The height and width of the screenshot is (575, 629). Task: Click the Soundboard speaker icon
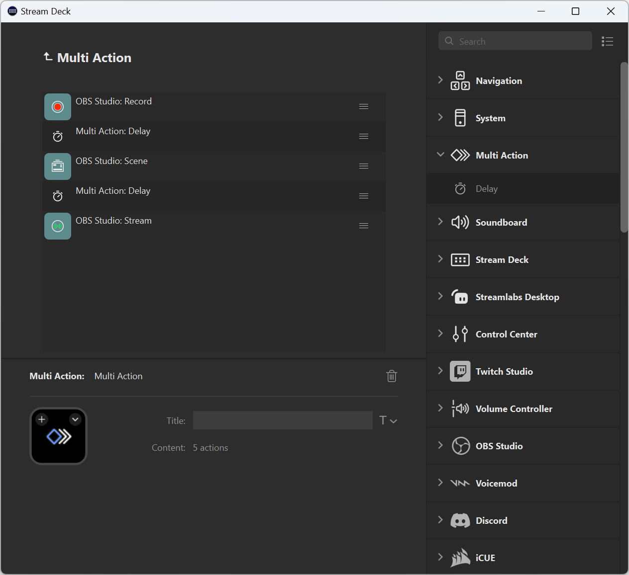click(x=460, y=222)
